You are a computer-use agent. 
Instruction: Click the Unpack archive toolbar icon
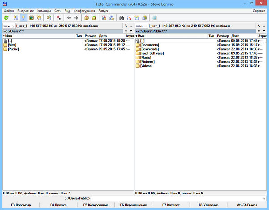point(94,18)
